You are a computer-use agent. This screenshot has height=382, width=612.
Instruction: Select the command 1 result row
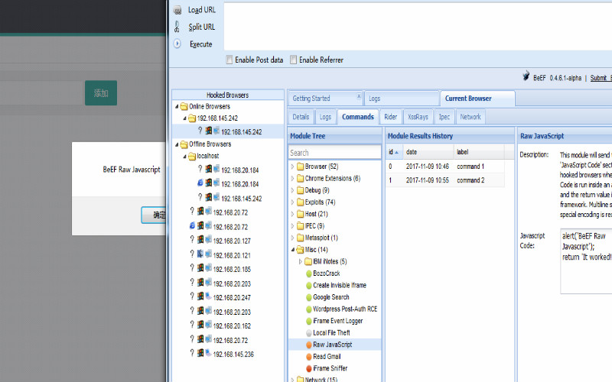(x=445, y=167)
